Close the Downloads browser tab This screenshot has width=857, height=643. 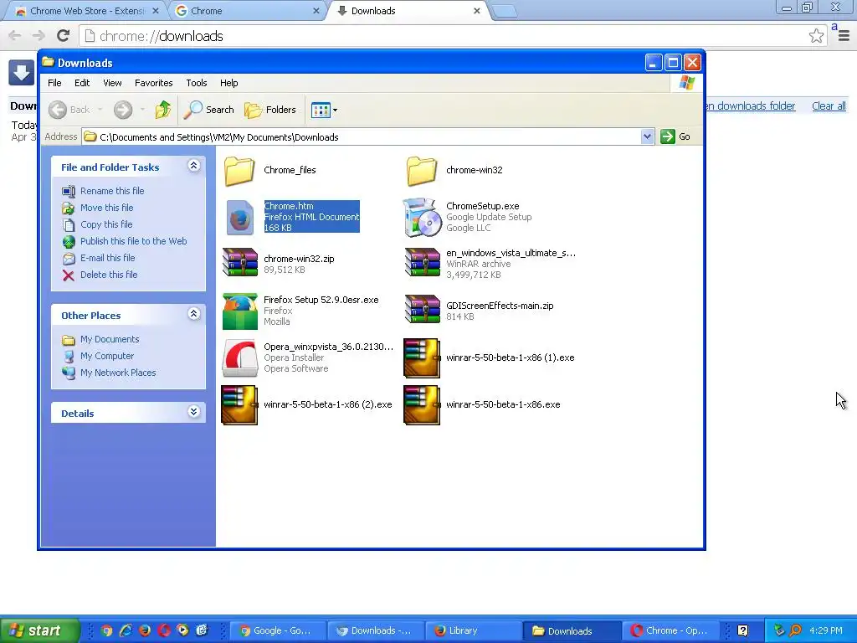[x=476, y=11]
